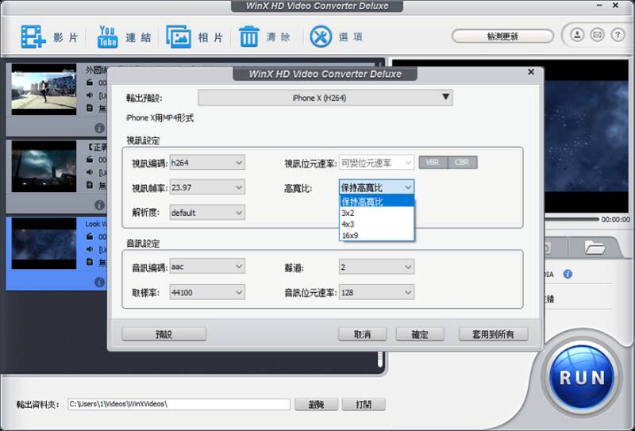The height and width of the screenshot is (431, 635).
Task: Open the output folder tab icon
Action: pyautogui.click(x=595, y=247)
